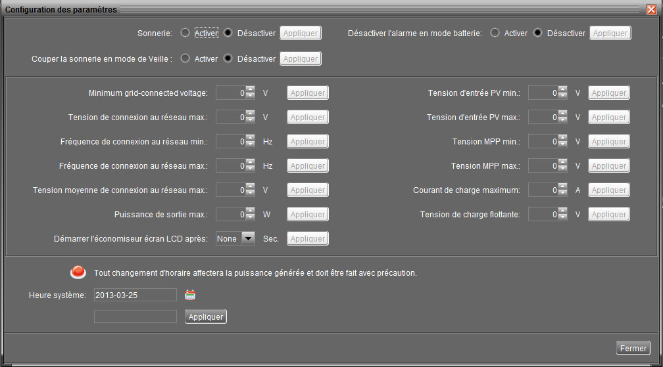Apply Tension de connexion au réseau max
The height and width of the screenshot is (367, 663).
pyautogui.click(x=308, y=118)
